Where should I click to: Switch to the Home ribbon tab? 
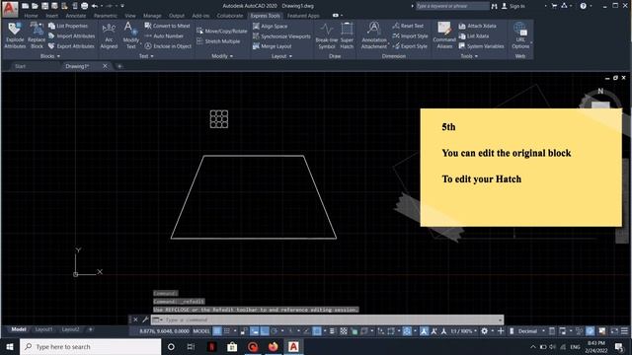[x=31, y=16]
